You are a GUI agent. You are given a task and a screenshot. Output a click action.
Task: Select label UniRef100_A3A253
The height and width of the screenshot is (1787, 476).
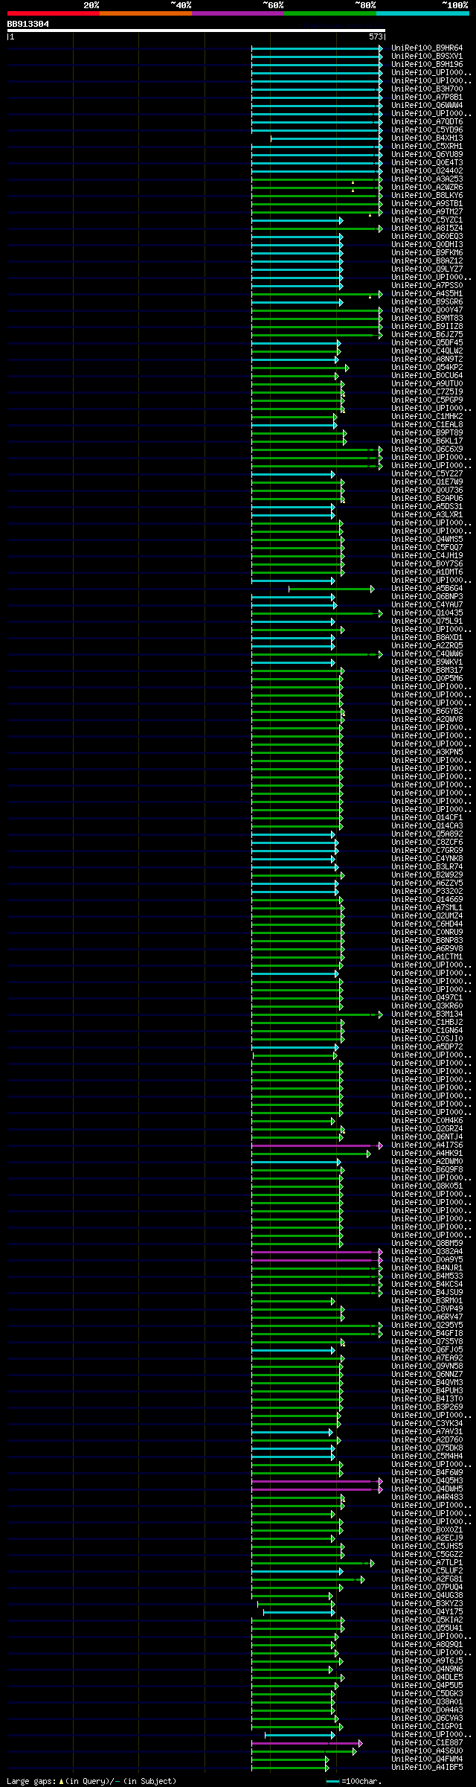[x=427, y=179]
